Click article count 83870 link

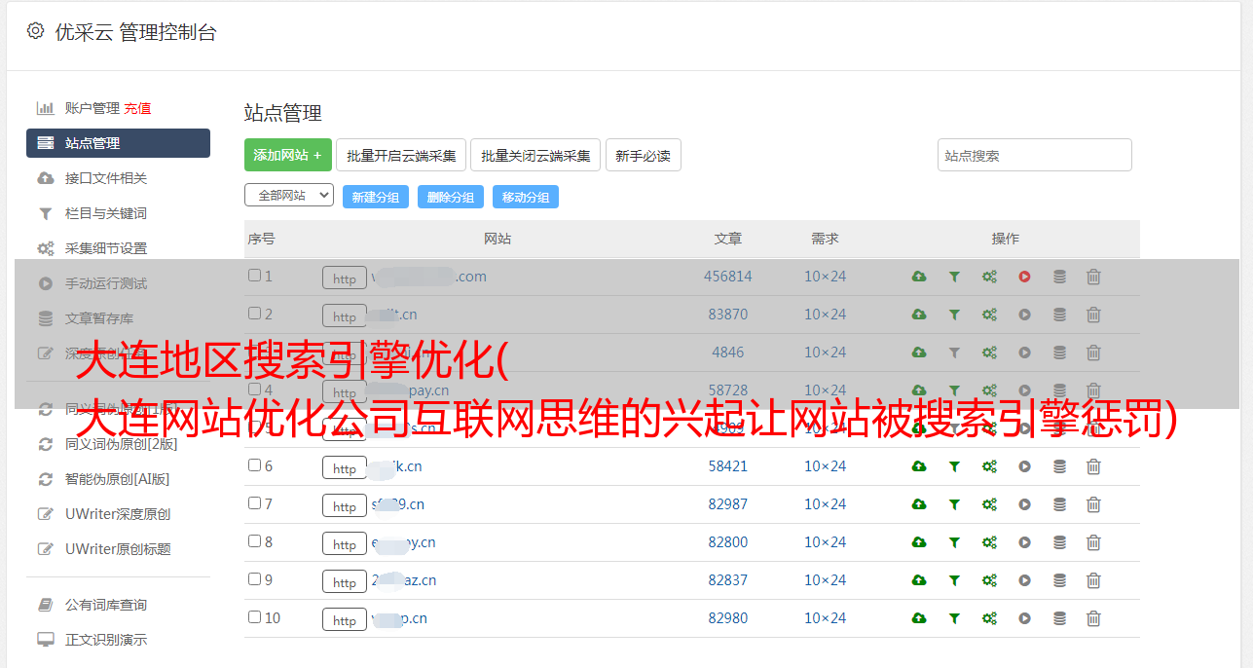728,315
